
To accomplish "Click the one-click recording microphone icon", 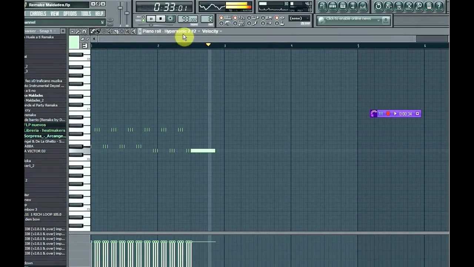I will point(419,6).
